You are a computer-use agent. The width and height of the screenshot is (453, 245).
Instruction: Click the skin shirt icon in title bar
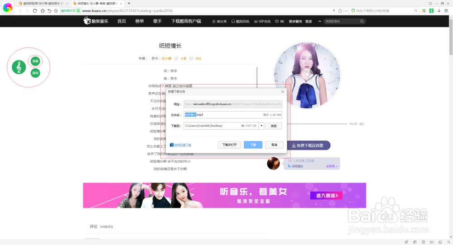coord(430,4)
